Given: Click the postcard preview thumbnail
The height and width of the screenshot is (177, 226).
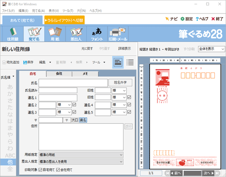Looking at the screenshot, I should point(185,116).
